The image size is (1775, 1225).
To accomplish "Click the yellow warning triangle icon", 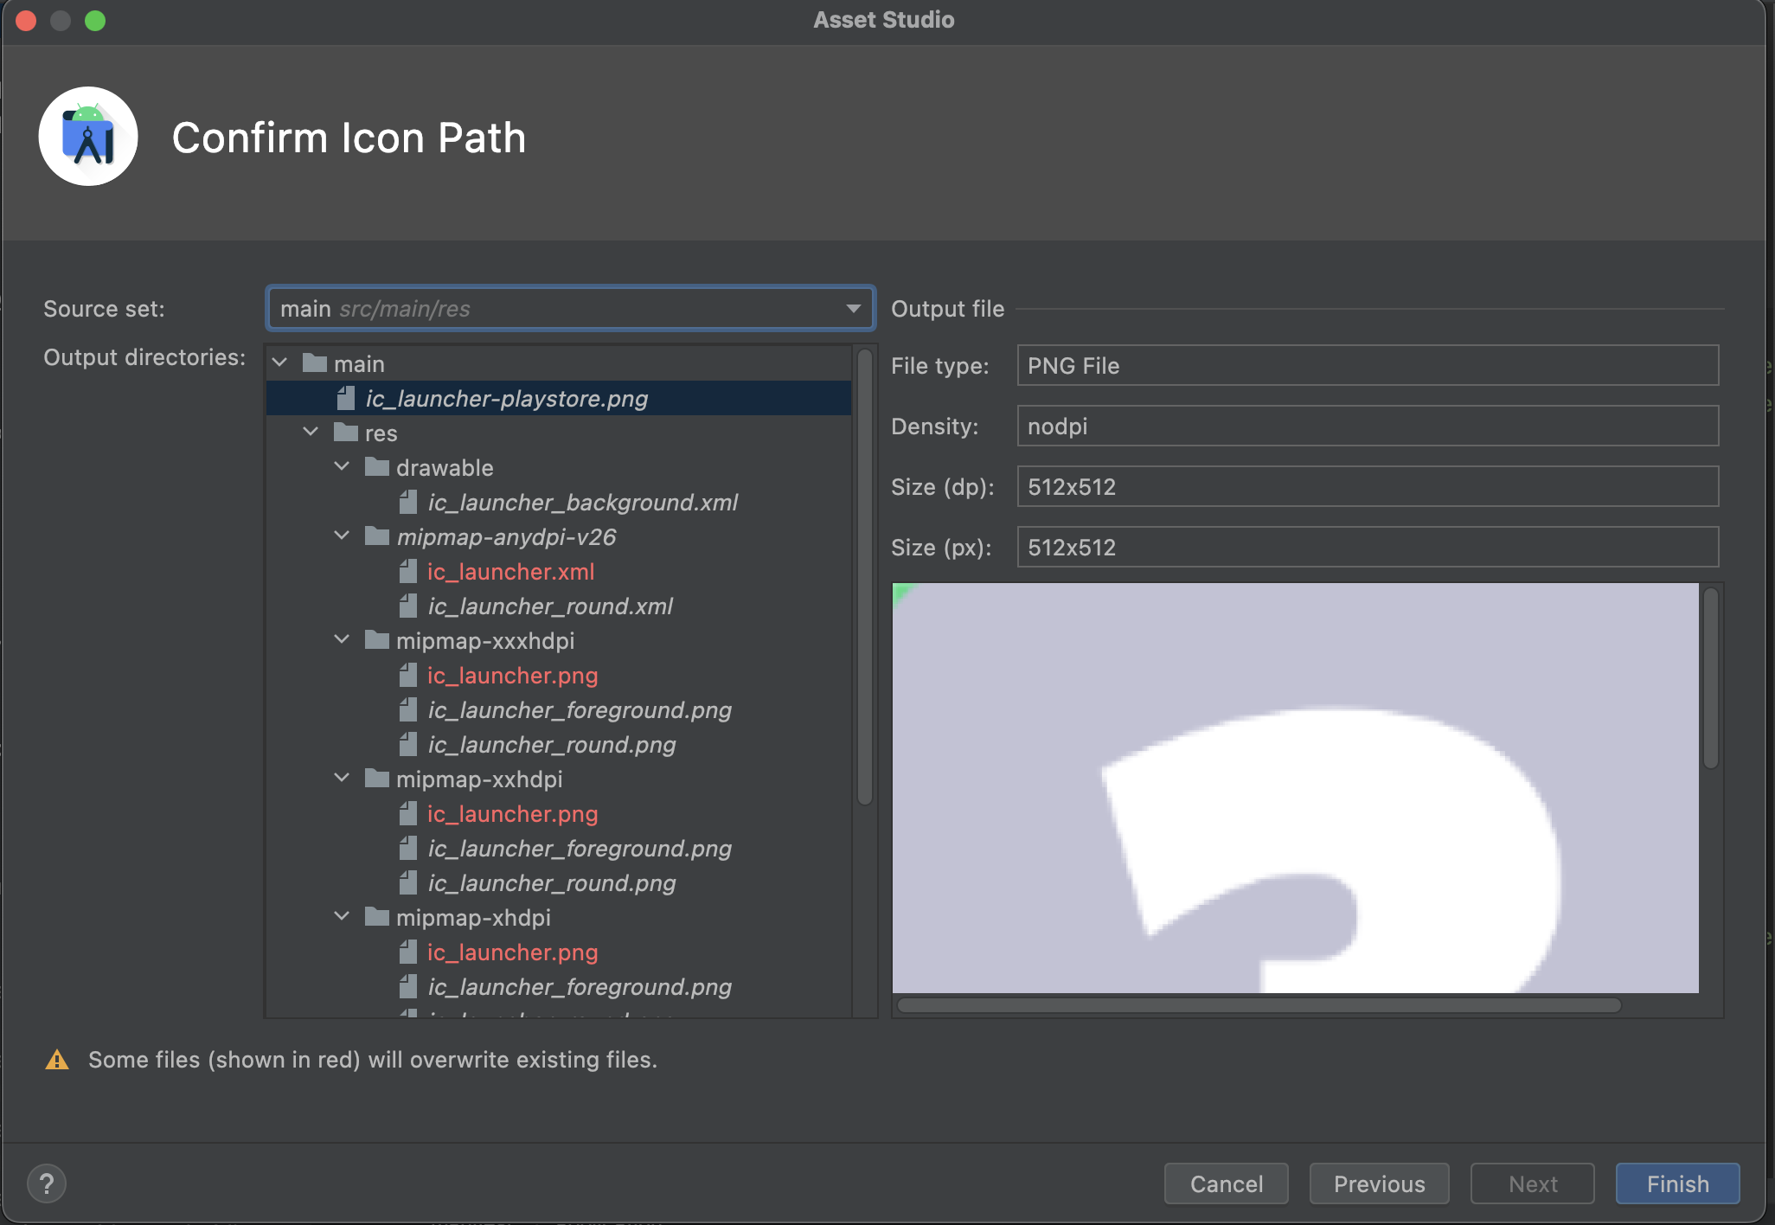I will (x=57, y=1060).
